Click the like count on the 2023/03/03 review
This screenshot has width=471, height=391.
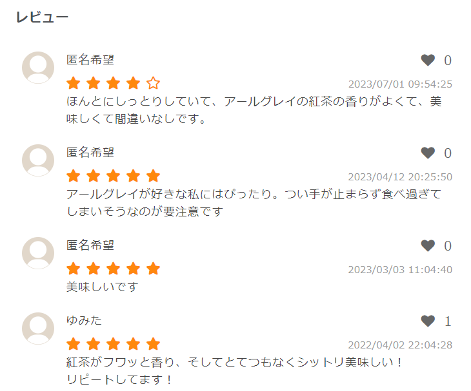click(448, 246)
